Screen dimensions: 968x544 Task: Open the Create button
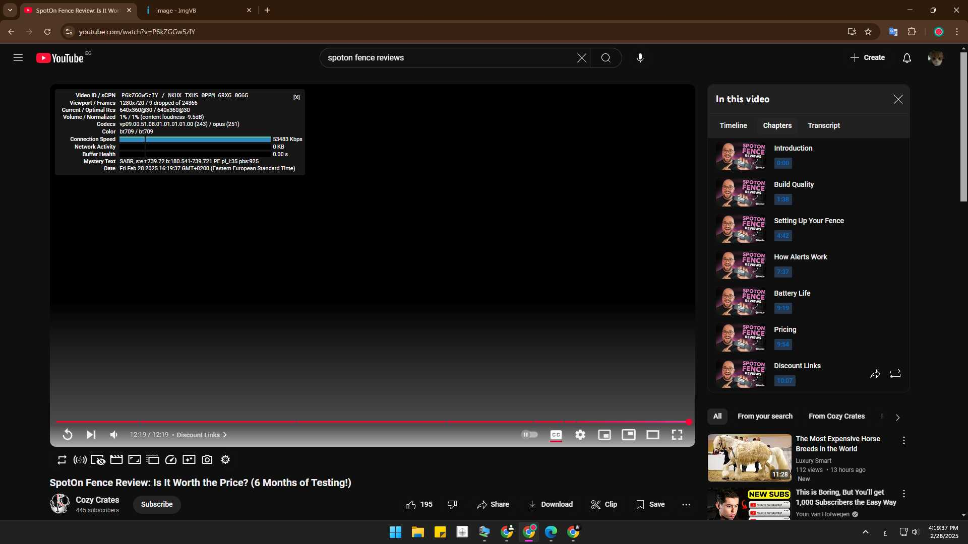point(868,58)
